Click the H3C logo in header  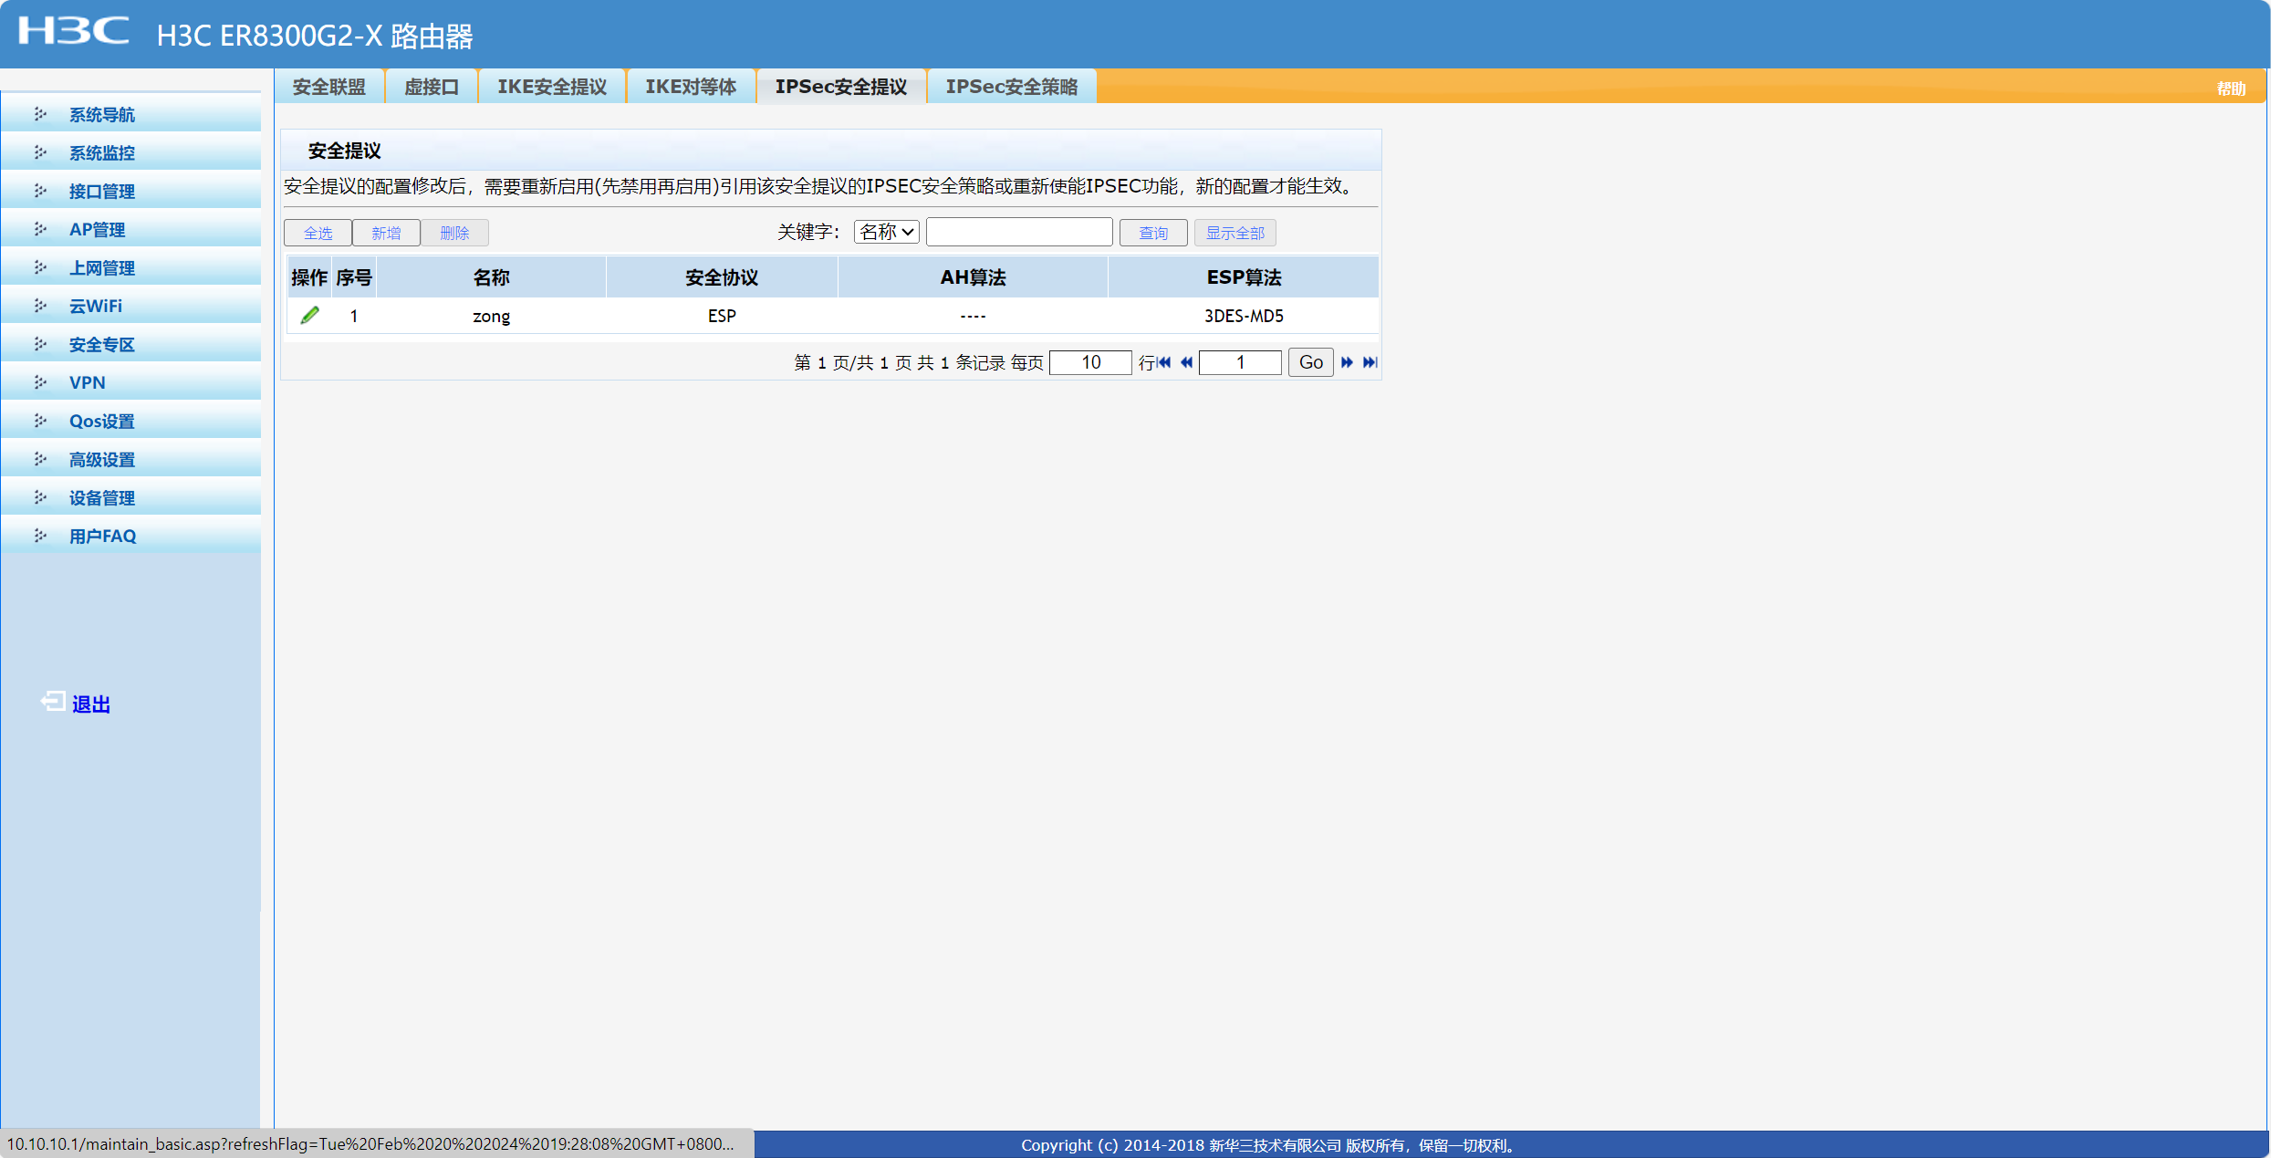click(x=73, y=31)
